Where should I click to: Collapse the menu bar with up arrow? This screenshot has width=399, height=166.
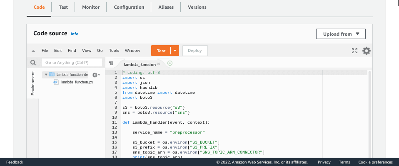pyautogui.click(x=33, y=51)
